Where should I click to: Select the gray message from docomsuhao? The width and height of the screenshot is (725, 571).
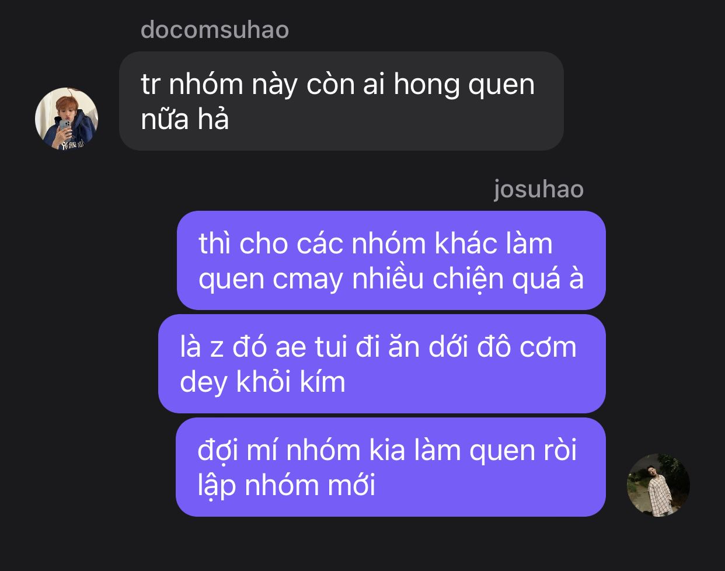(341, 101)
